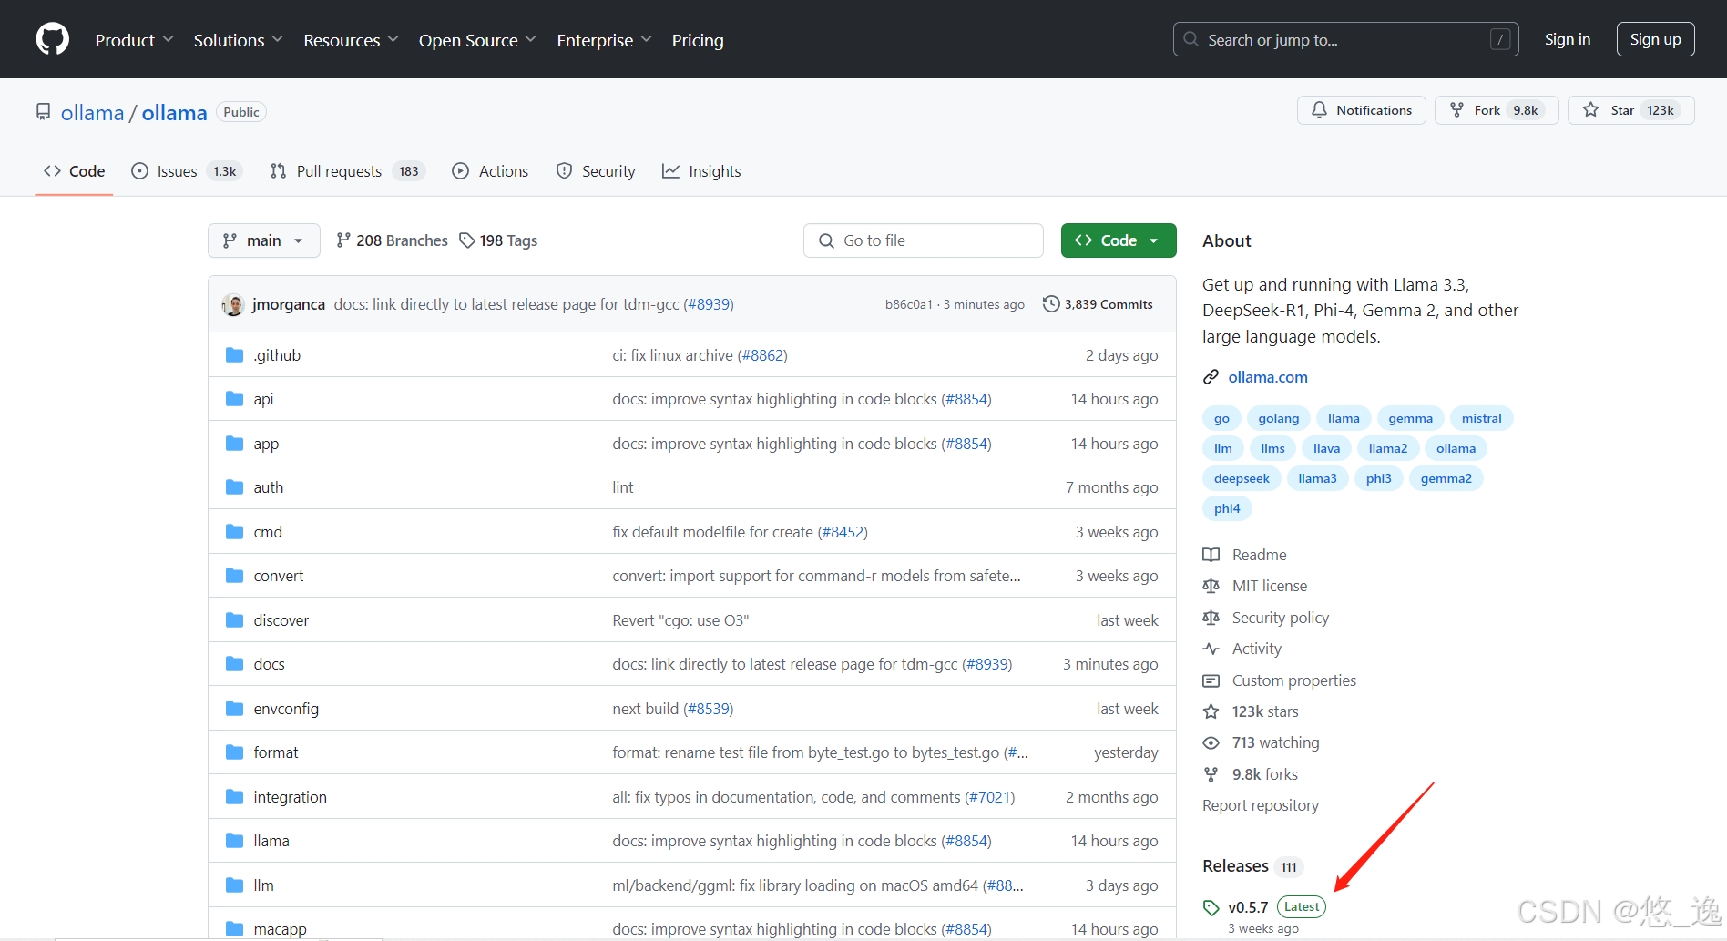
Task: Switch to the Issues tab
Action: pos(187,171)
